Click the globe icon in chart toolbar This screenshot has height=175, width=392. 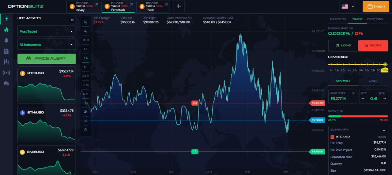pos(86,130)
